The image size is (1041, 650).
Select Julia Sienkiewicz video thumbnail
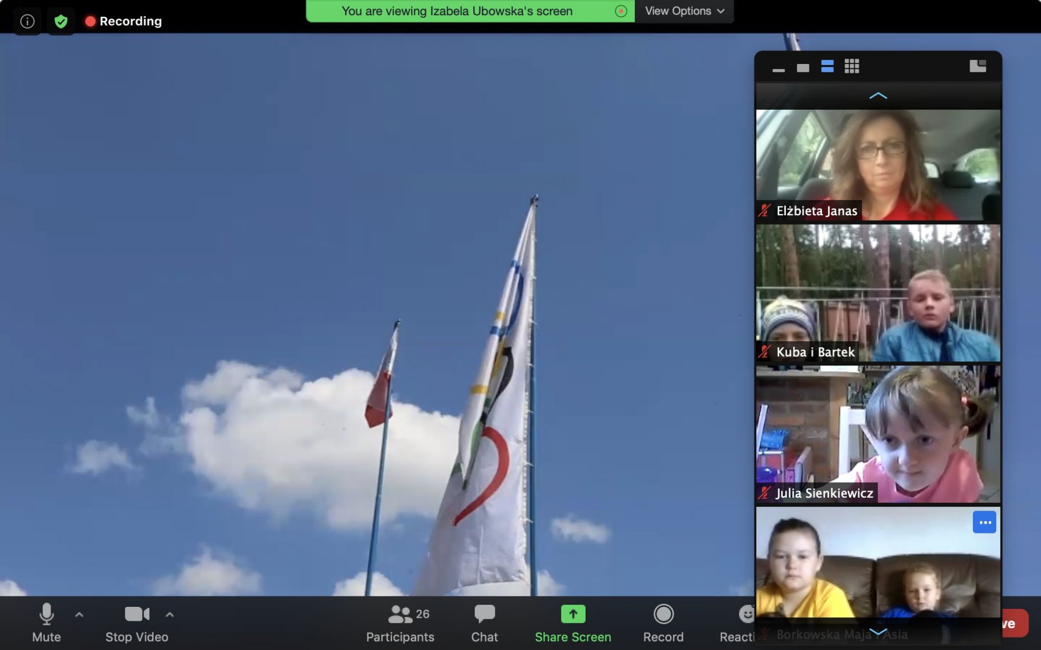pyautogui.click(x=878, y=434)
